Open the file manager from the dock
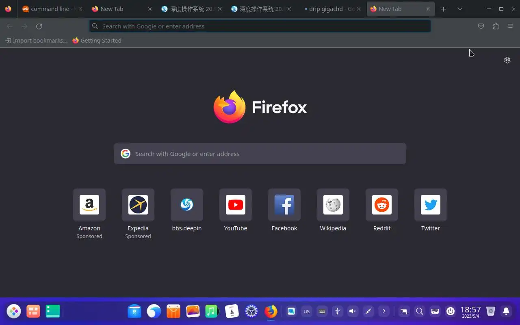This screenshot has width=520, height=325. pyautogui.click(x=134, y=312)
